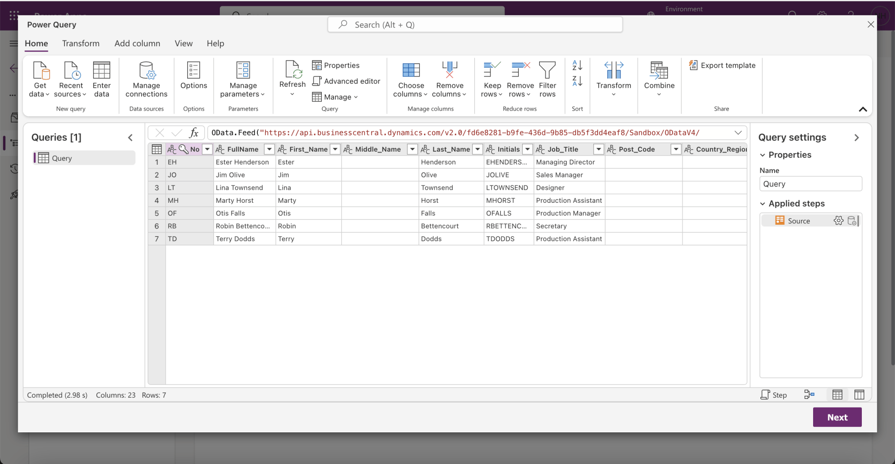Sort ascending using the A-Z icon
The image size is (895, 464).
tap(577, 65)
